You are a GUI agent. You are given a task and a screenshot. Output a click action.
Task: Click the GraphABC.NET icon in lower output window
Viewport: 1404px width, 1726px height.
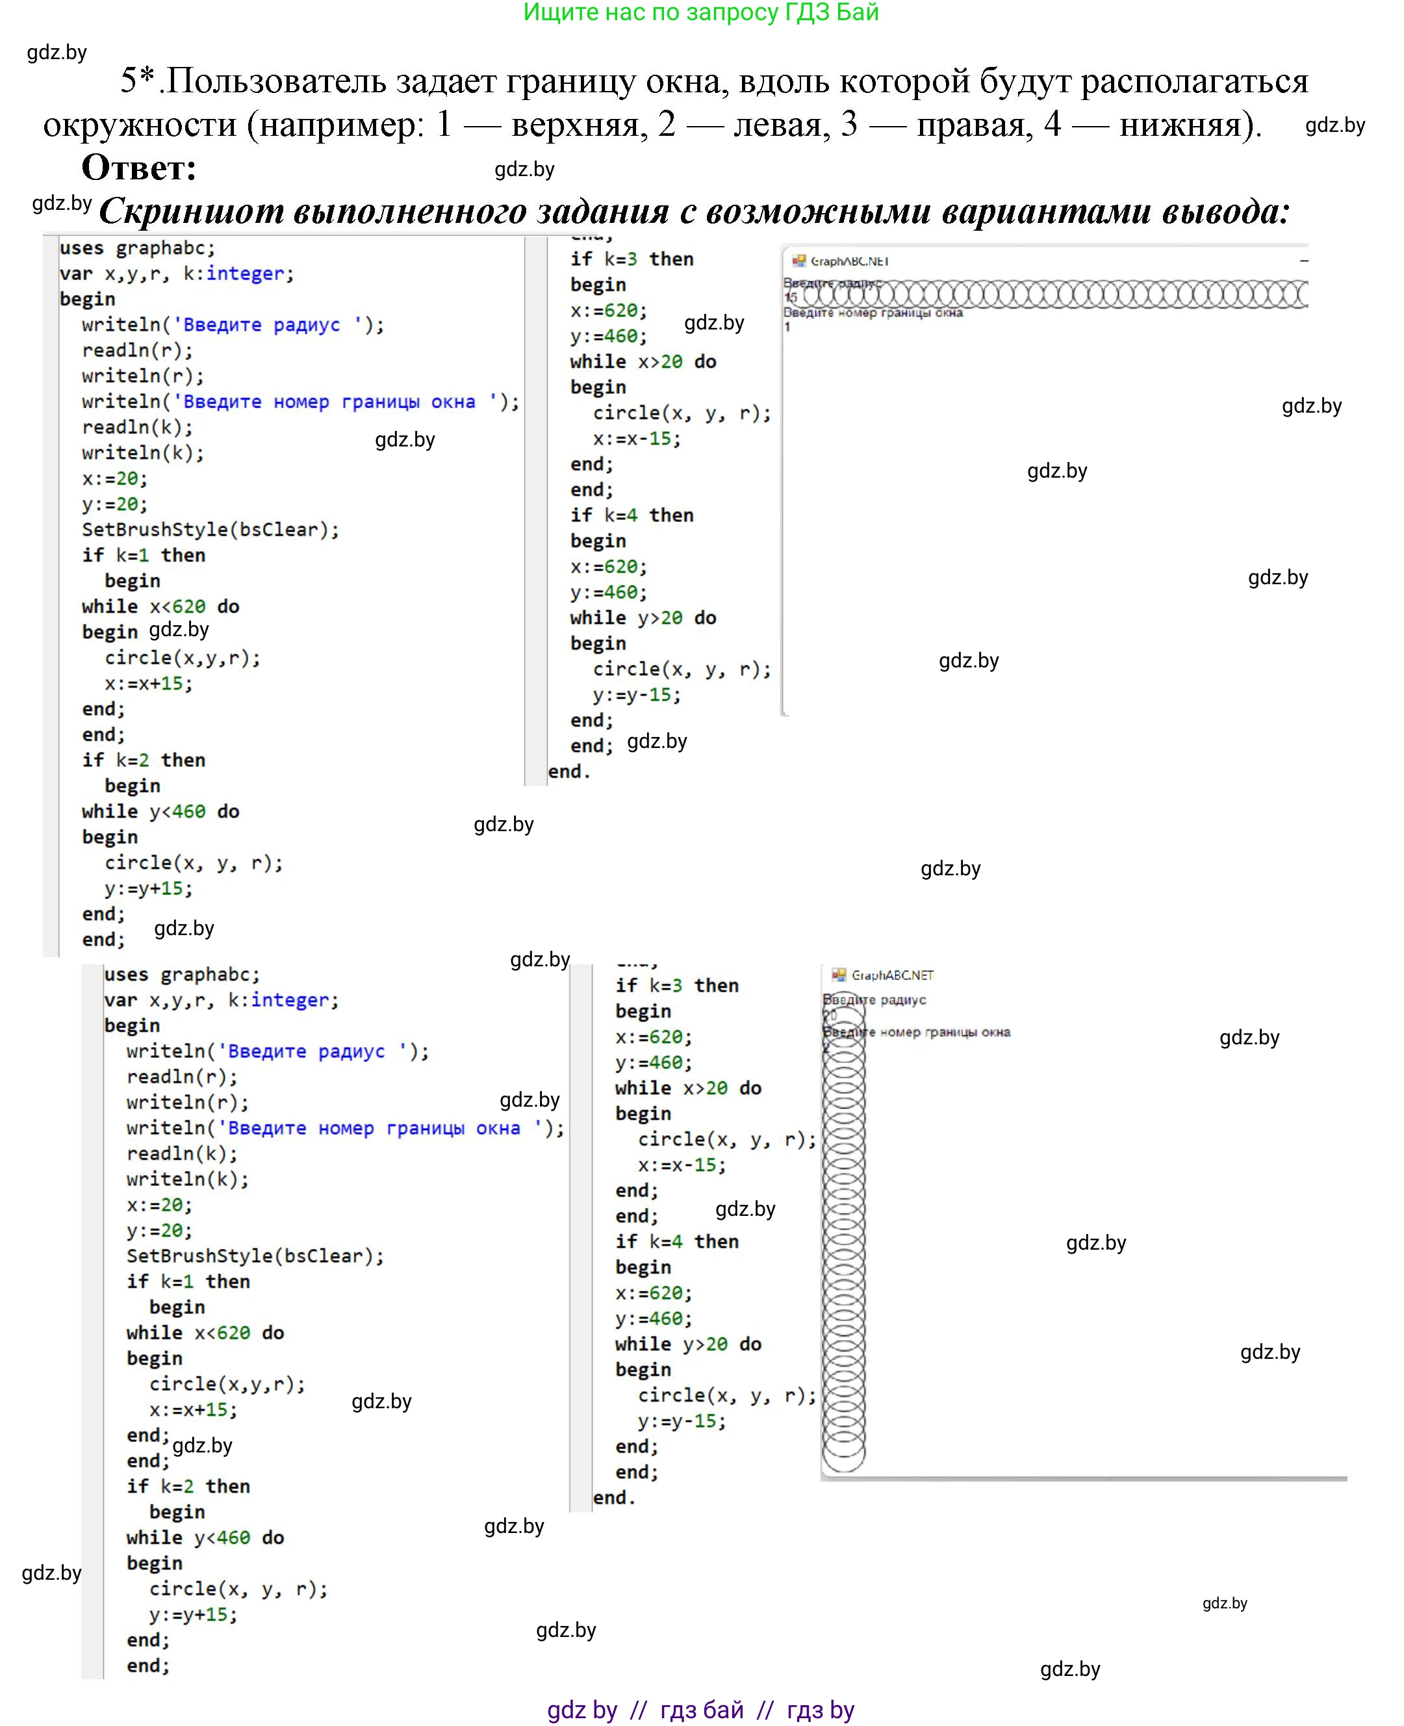(838, 976)
